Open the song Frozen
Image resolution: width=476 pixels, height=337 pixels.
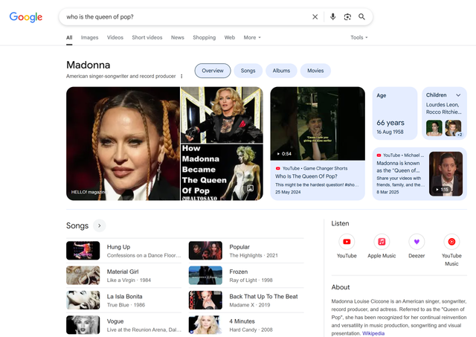point(238,272)
